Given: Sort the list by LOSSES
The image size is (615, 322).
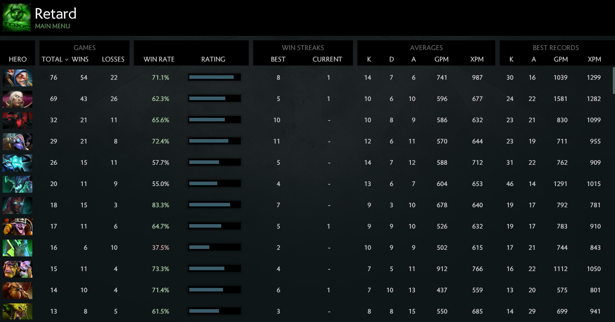Looking at the screenshot, I should tap(113, 59).
